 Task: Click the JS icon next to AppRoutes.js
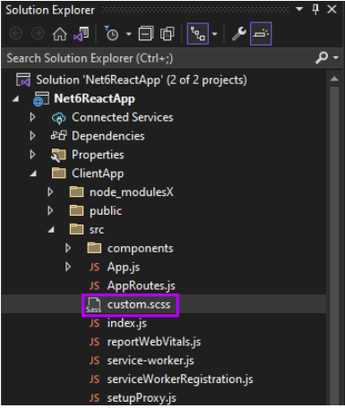pyautogui.click(x=94, y=285)
